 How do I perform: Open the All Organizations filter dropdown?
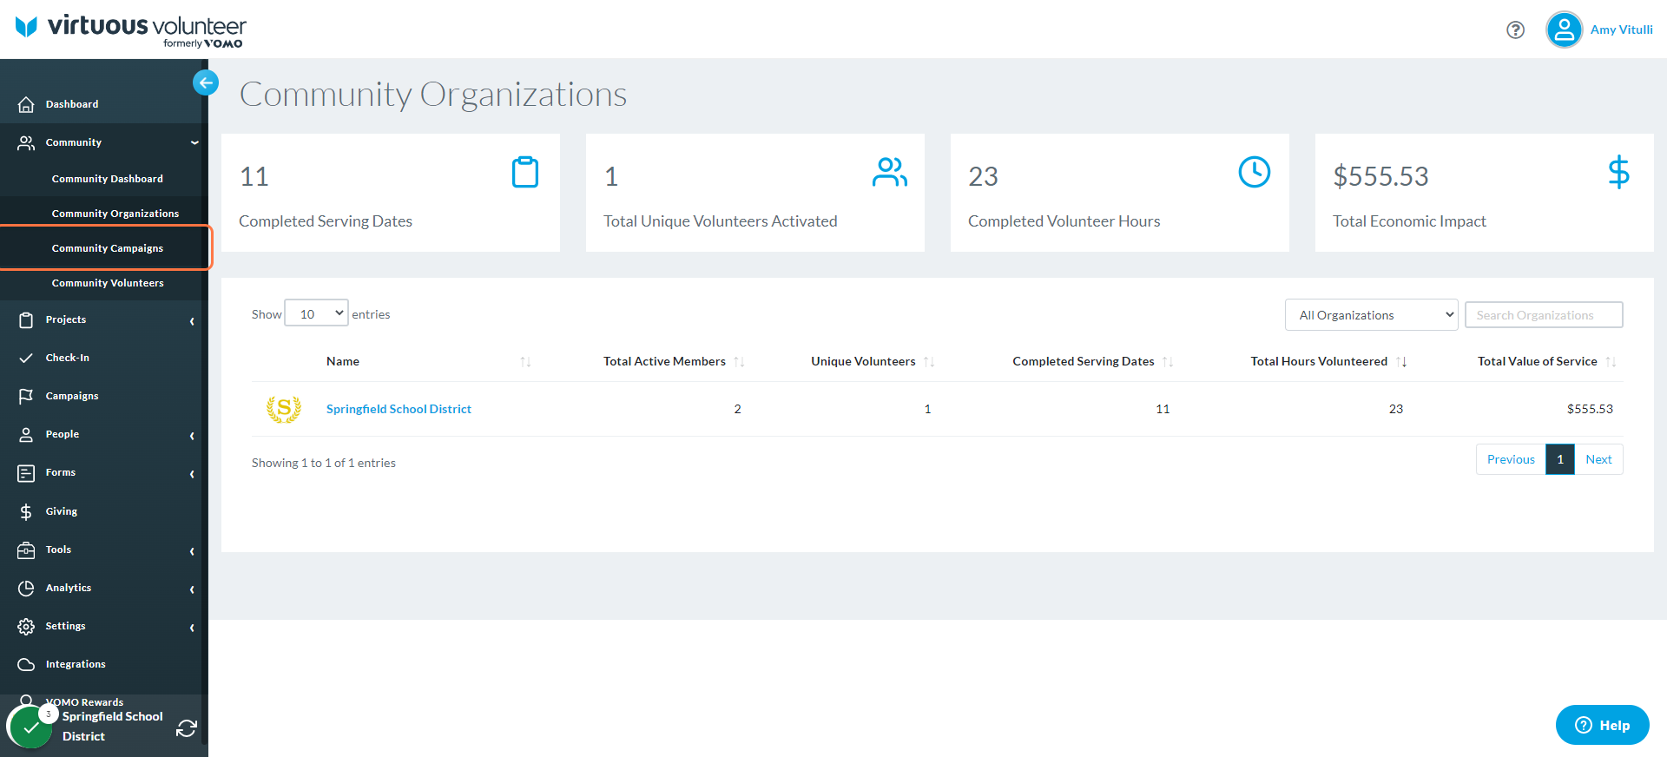(1372, 315)
